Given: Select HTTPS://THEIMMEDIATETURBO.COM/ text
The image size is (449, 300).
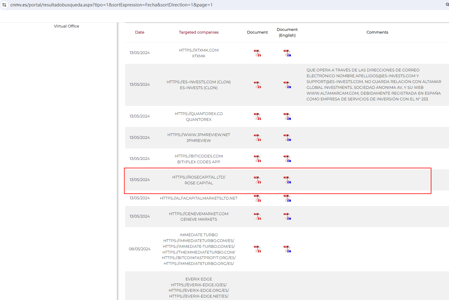Looking at the screenshot, I should coord(199,252).
